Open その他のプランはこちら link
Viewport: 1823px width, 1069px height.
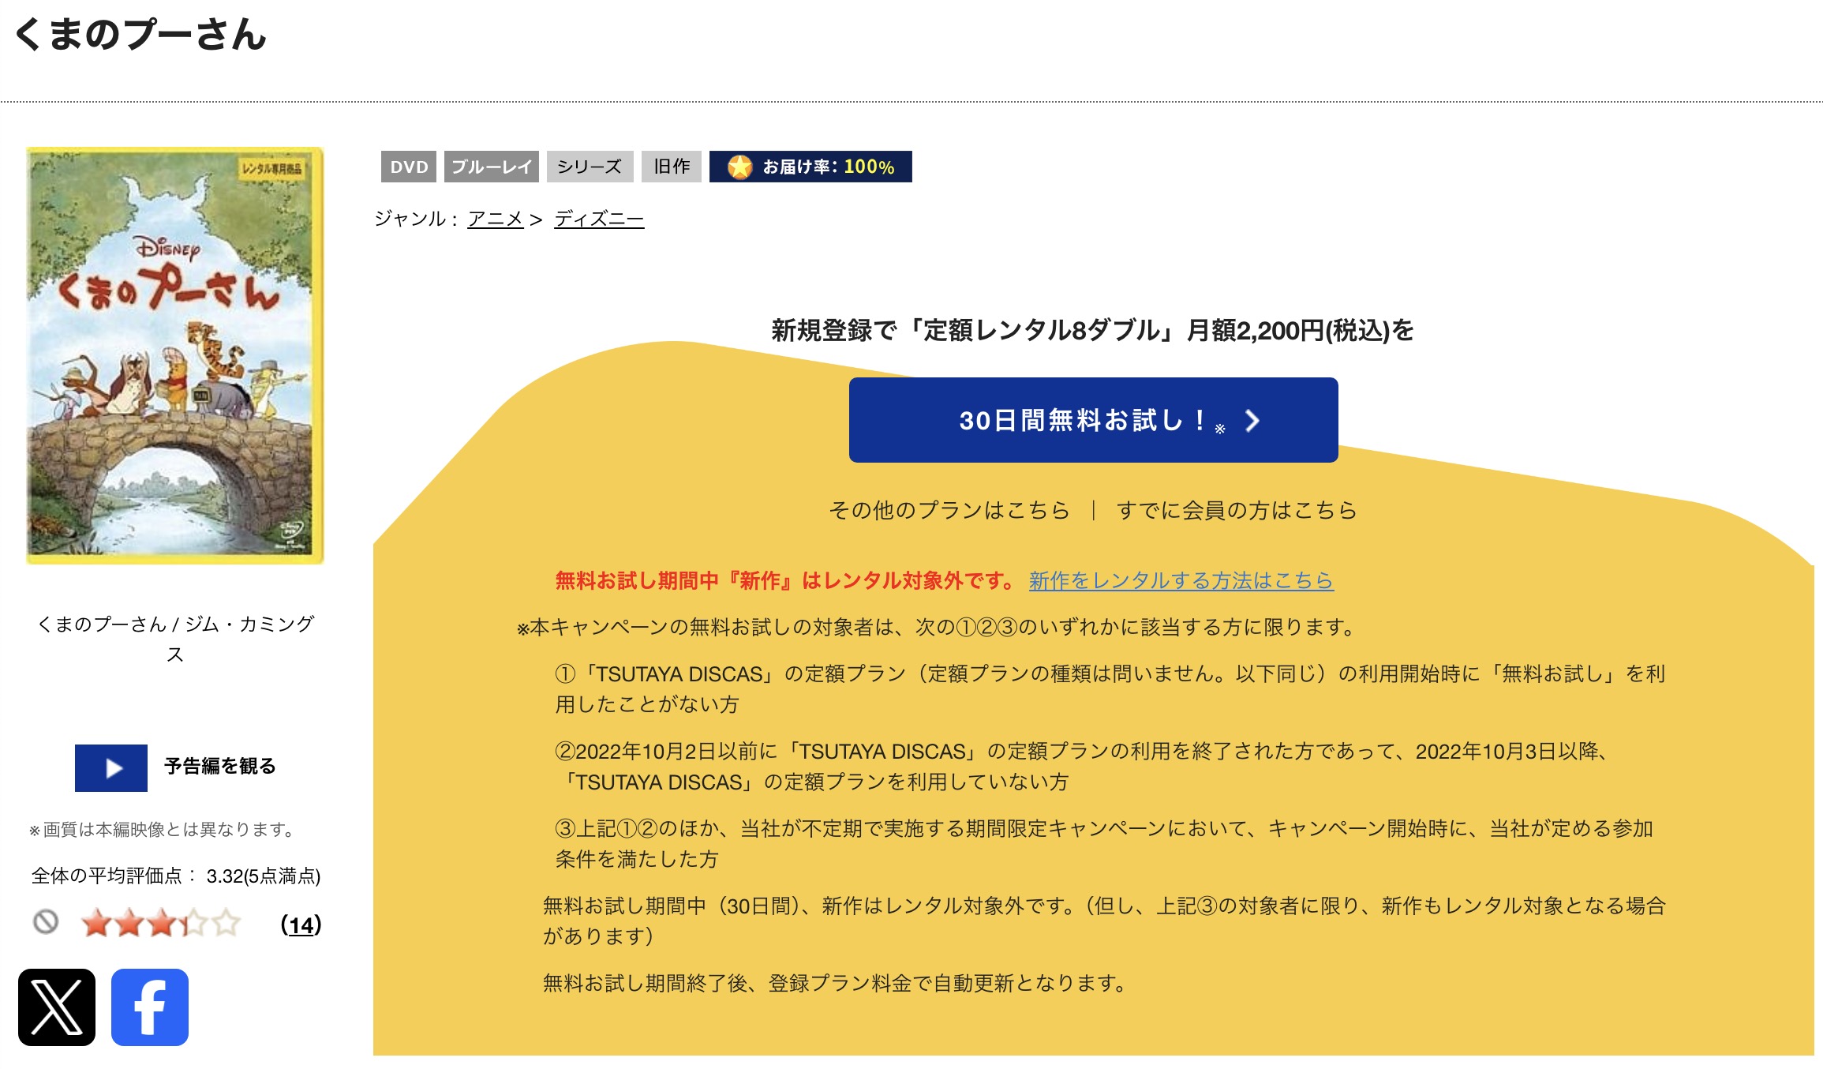click(949, 510)
